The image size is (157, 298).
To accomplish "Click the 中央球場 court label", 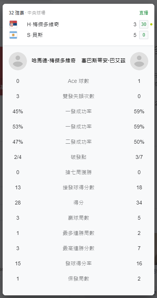I will coord(36,13).
